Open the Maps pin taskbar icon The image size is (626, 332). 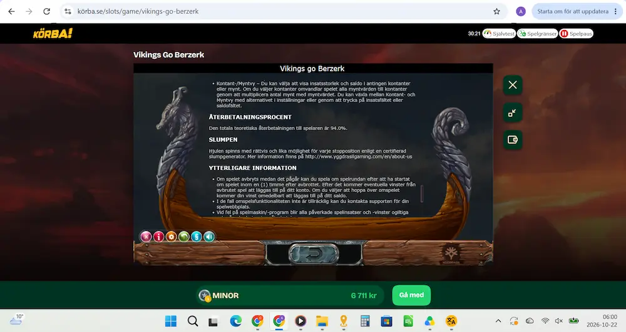click(343, 321)
